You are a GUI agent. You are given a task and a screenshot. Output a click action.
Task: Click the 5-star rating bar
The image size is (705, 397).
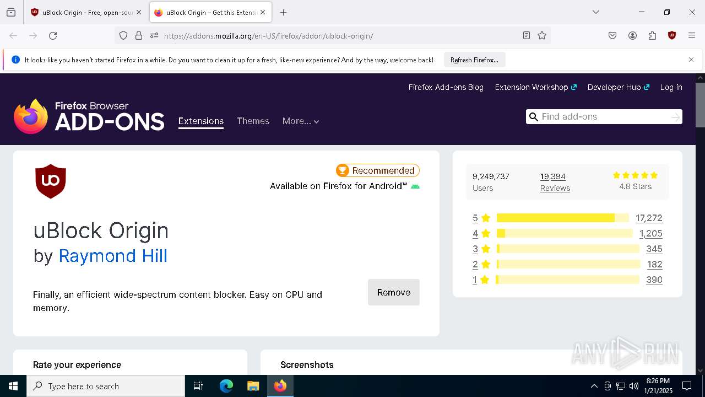click(562, 218)
